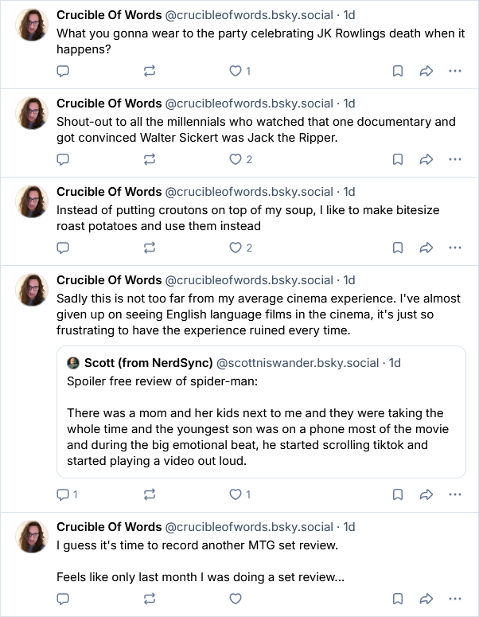Like the Walter Sickert documentary post
Viewport: 479px width, 617px height.
240,159
